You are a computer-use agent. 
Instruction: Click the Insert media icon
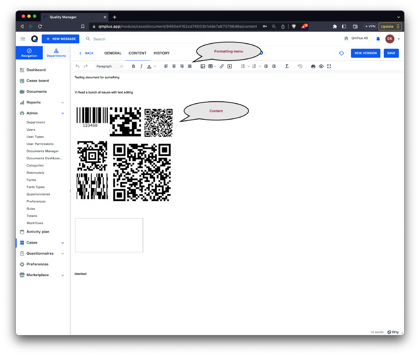pyautogui.click(x=230, y=66)
